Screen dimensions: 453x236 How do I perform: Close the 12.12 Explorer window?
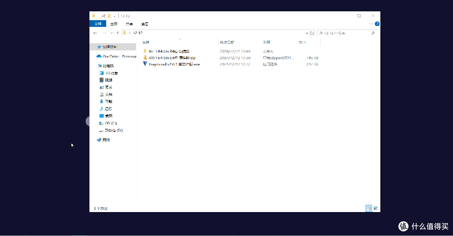pos(373,16)
